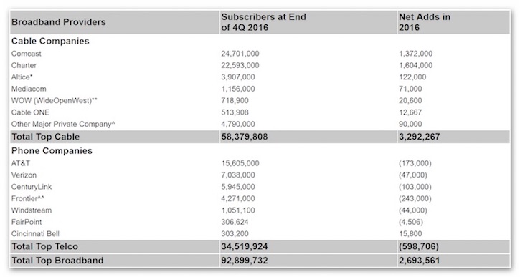Select CenturyLink subscriber count 5,945,000

(x=238, y=187)
